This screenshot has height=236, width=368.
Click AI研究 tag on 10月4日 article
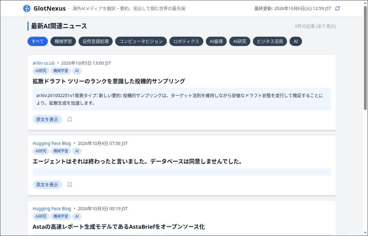(41, 151)
